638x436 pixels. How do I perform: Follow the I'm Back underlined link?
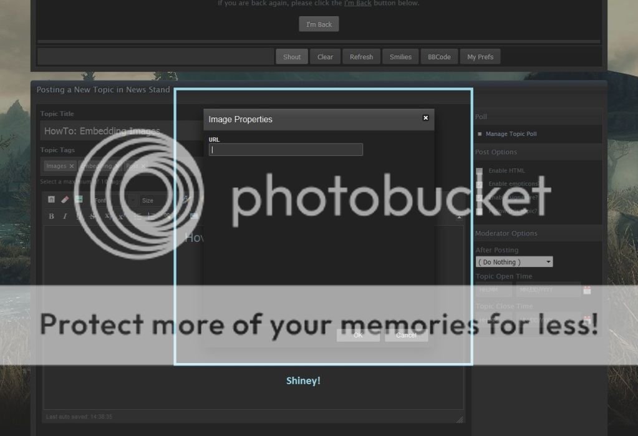pos(357,3)
